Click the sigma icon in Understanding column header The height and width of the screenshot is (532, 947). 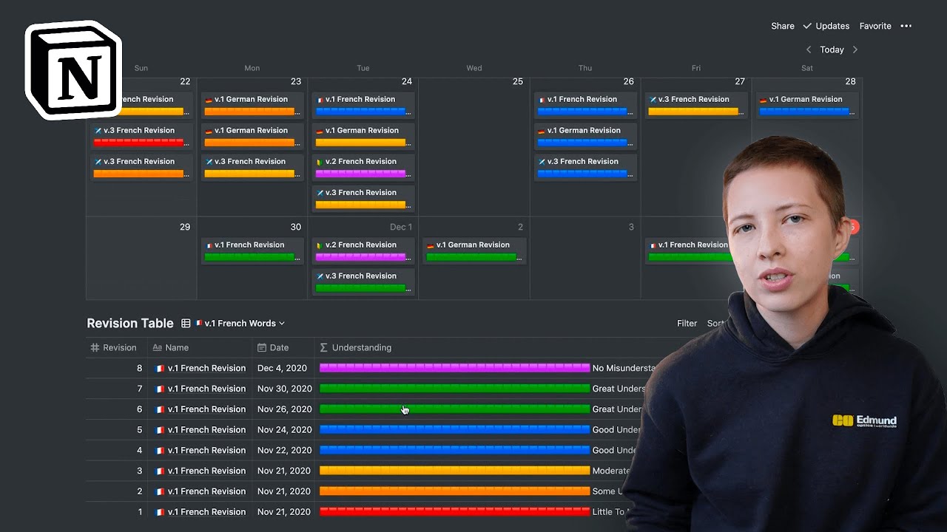[x=323, y=347]
